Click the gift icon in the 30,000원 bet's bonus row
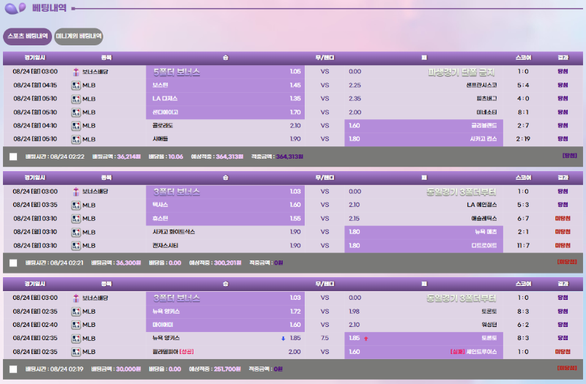The image size is (586, 384). pos(76,298)
